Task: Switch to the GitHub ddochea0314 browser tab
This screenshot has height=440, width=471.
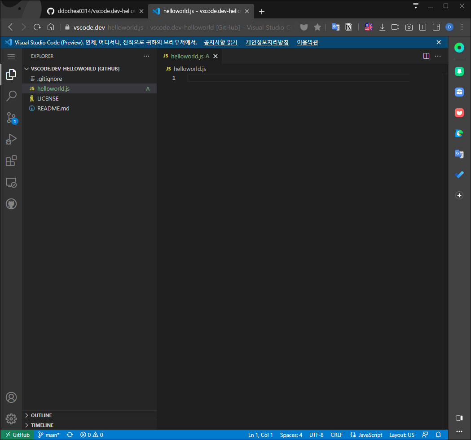Action: 95,11
